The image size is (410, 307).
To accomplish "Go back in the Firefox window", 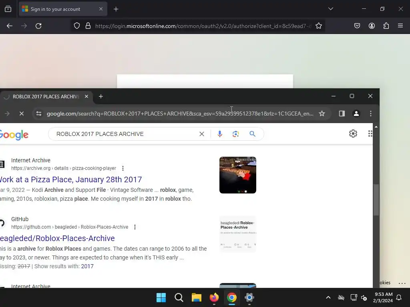I will (10, 26).
